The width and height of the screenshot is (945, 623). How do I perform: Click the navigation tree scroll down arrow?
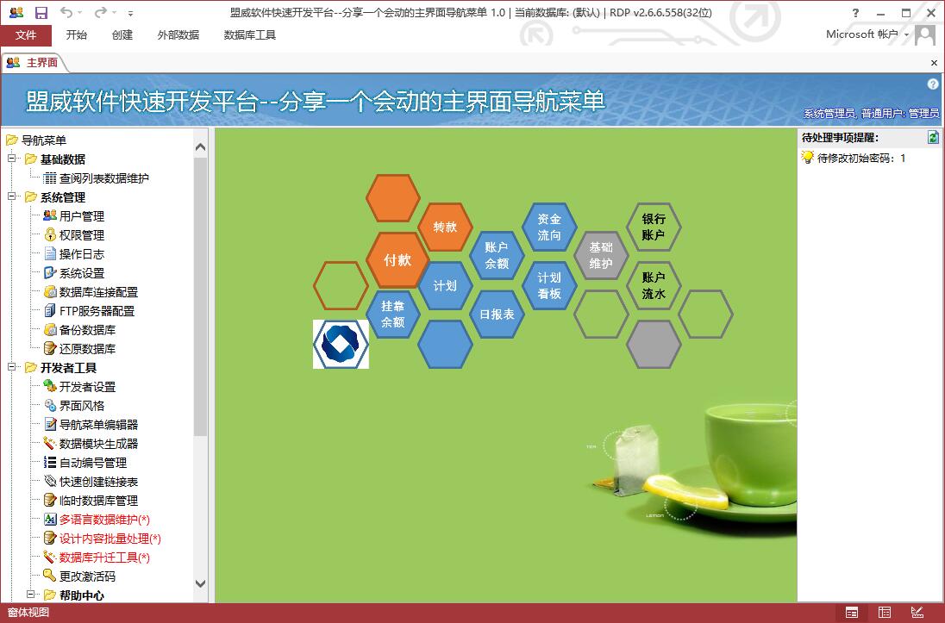pos(201,583)
